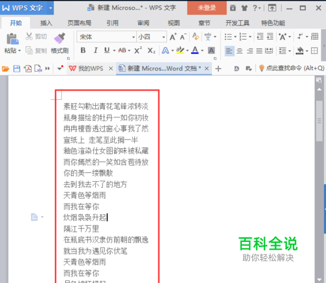Toggle Superscript X² formatting

(138, 50)
